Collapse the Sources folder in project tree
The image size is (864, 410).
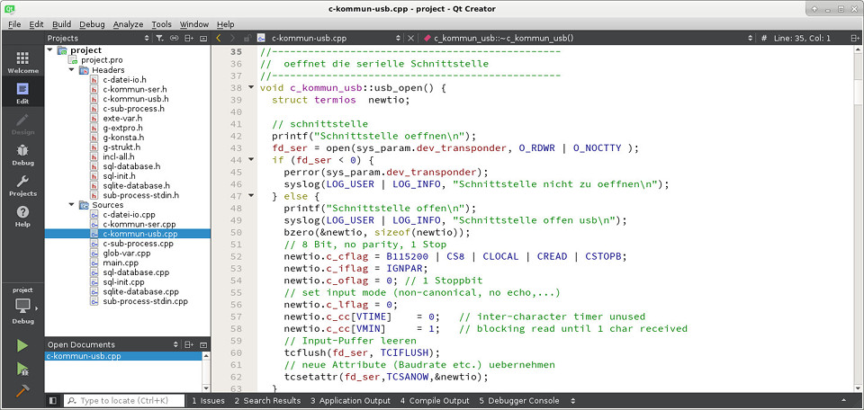coord(72,205)
